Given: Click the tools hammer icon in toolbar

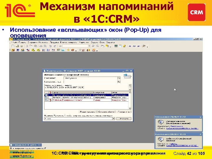Looking at the screenshot, I should tap(144, 46).
